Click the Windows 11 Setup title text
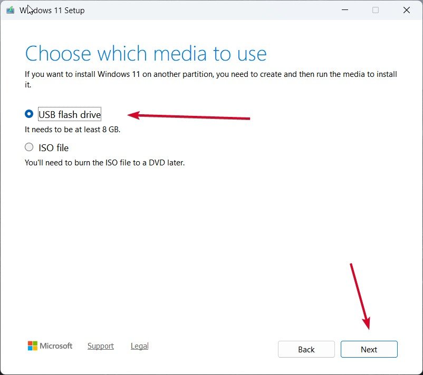 pyautogui.click(x=53, y=10)
